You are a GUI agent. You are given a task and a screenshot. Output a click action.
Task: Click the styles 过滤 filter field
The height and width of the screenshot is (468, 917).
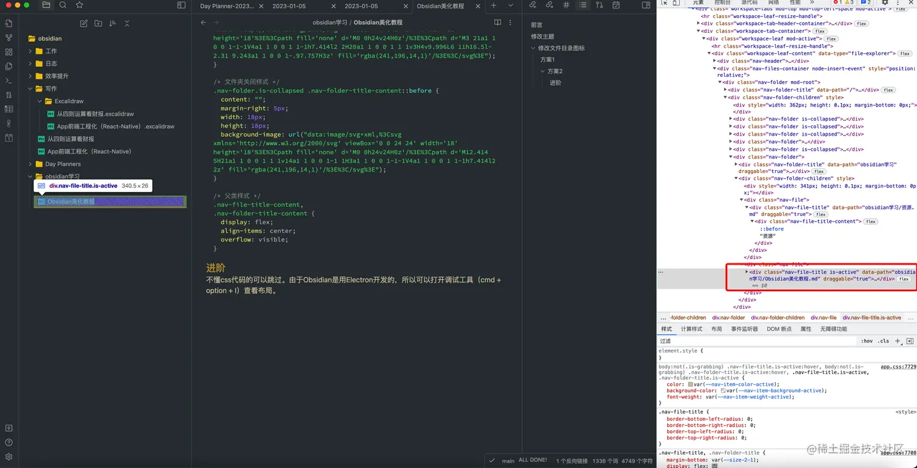pos(758,341)
